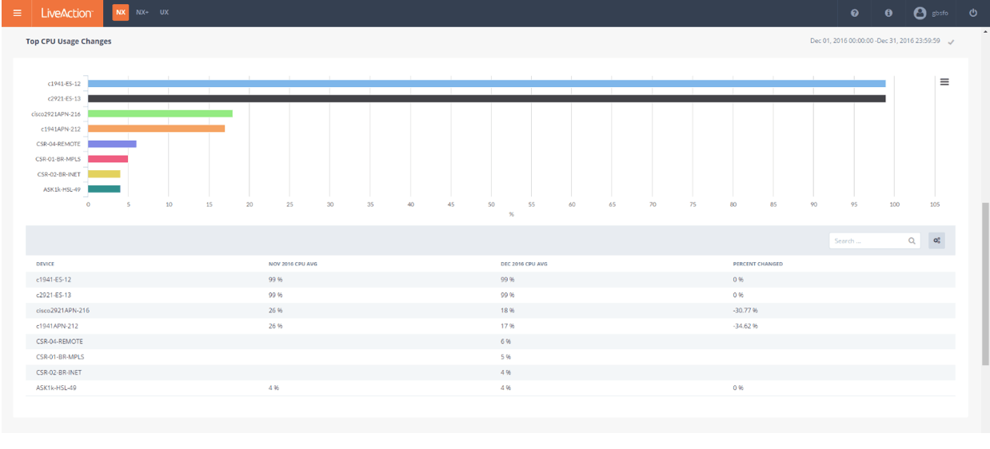The width and height of the screenshot is (990, 449).
Task: Expand the date range selector checkmark
Action: click(x=951, y=42)
